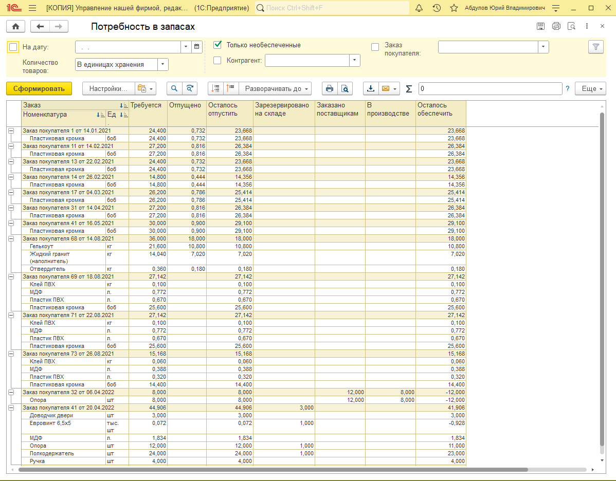
Task: Open 'Еще' menu
Action: (590, 89)
